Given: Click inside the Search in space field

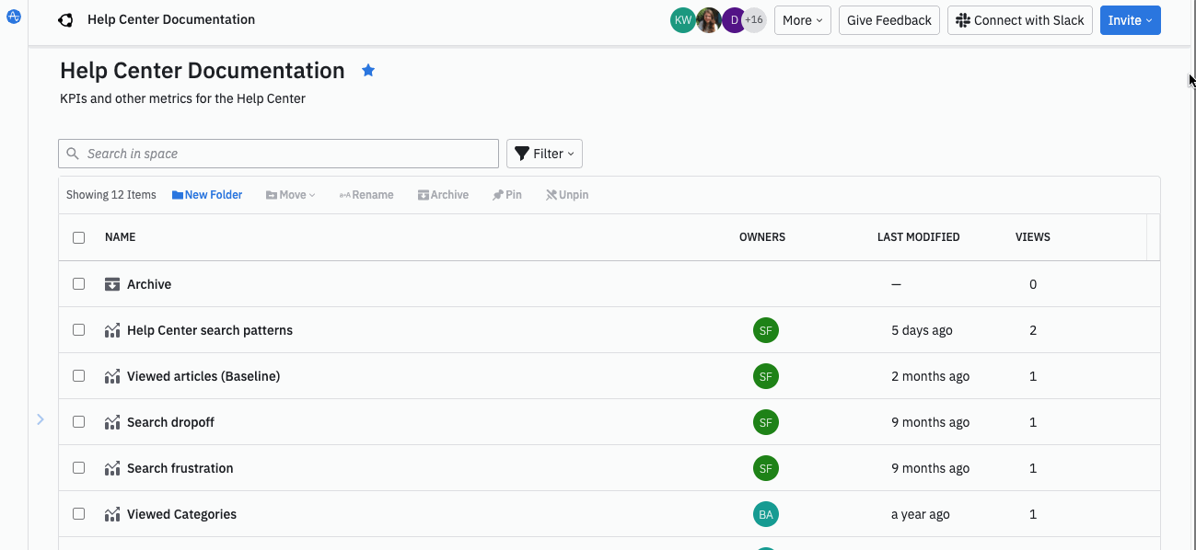Looking at the screenshot, I should click(x=276, y=153).
